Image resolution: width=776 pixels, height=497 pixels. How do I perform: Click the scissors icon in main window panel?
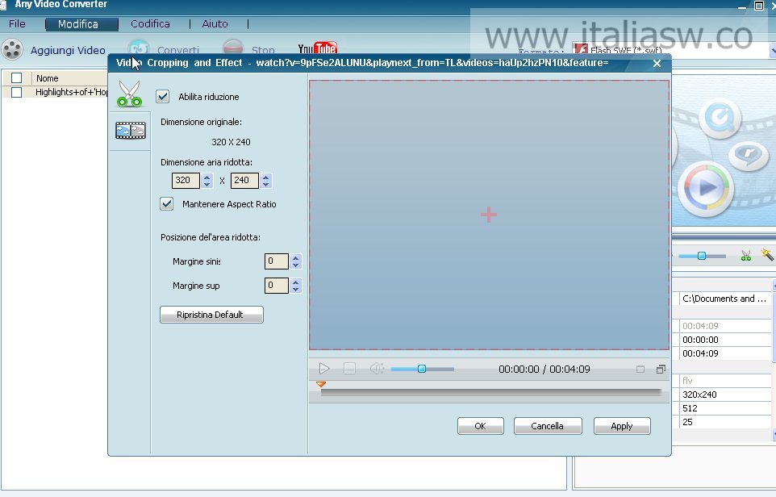click(x=746, y=256)
